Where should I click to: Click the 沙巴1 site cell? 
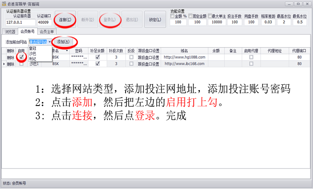34,64
